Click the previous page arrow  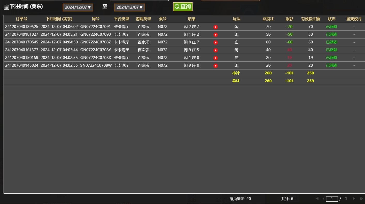point(323,199)
